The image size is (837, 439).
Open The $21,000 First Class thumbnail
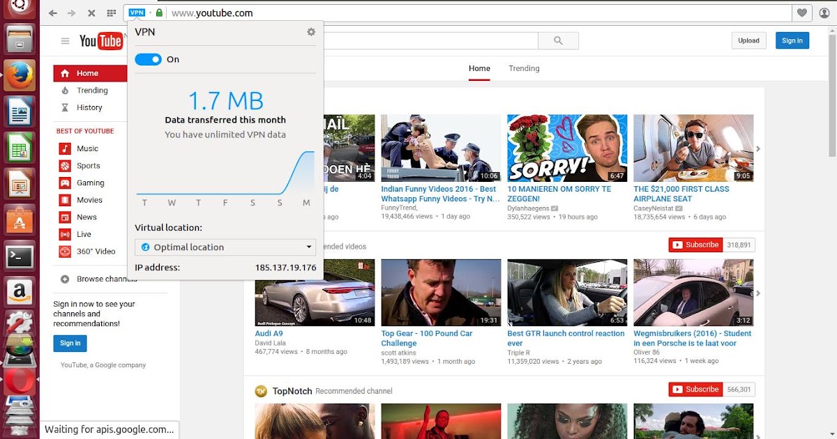click(693, 148)
